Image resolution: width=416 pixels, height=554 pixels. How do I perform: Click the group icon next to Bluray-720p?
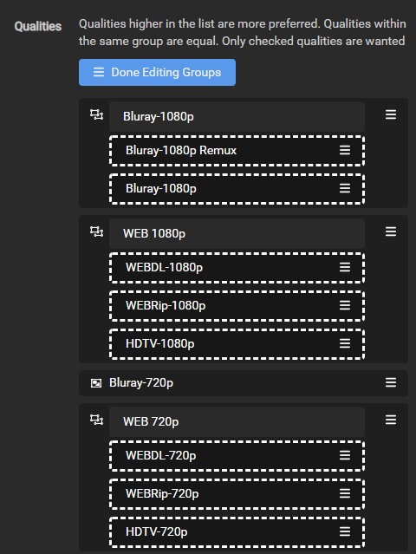tap(96, 383)
